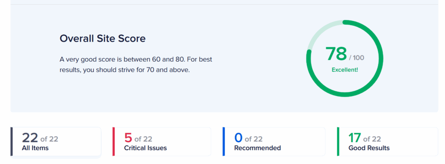Screen dimensions: 445x164
Task: Switch to the Critical Issues label
Action: pyautogui.click(x=145, y=148)
